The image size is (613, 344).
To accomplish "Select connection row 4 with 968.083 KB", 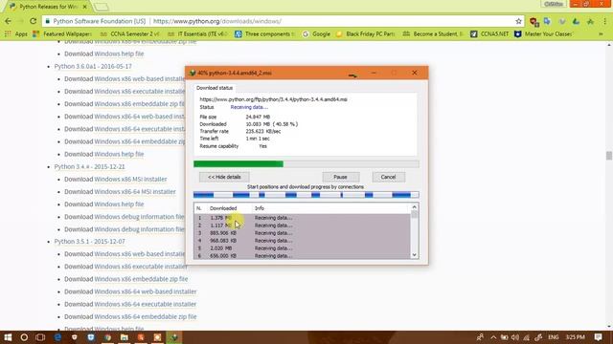I will [x=302, y=241].
